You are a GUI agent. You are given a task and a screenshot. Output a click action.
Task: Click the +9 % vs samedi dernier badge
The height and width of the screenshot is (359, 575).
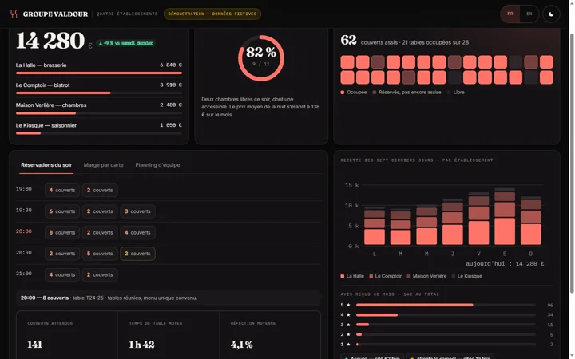pyautogui.click(x=125, y=43)
